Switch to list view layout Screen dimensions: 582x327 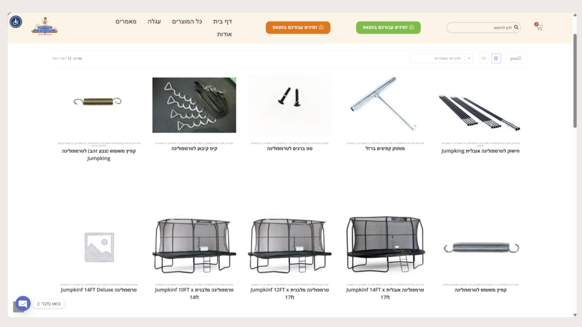tap(483, 58)
